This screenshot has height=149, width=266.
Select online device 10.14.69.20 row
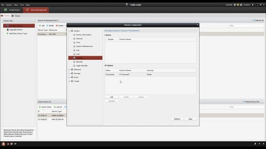pyautogui.click(x=151, y=120)
